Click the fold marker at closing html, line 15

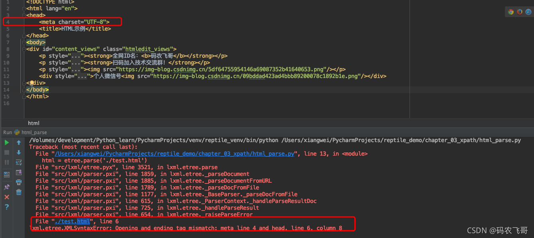point(24,96)
